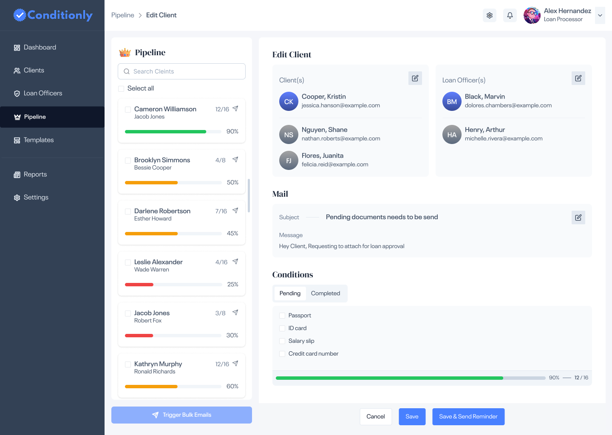Screen dimensions: 612x435
Task: Click the notification bell icon
Action: click(x=510, y=15)
